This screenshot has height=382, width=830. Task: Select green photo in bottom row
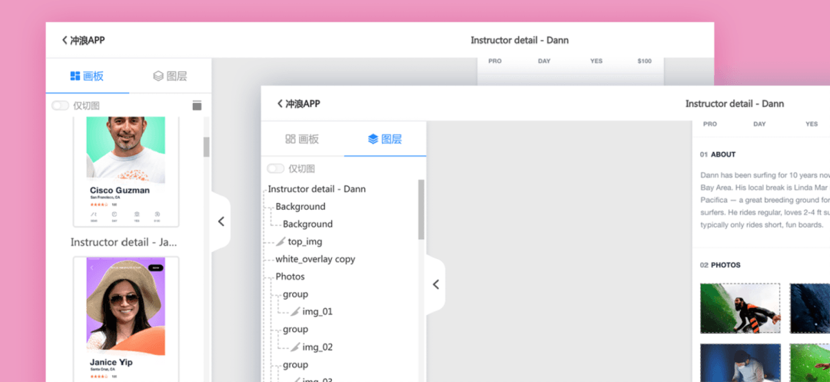point(810,363)
